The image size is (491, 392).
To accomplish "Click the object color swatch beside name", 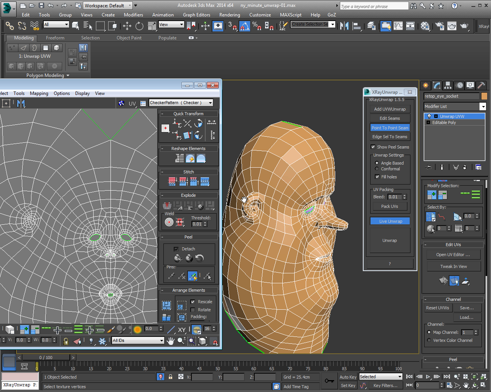I will (x=484, y=96).
